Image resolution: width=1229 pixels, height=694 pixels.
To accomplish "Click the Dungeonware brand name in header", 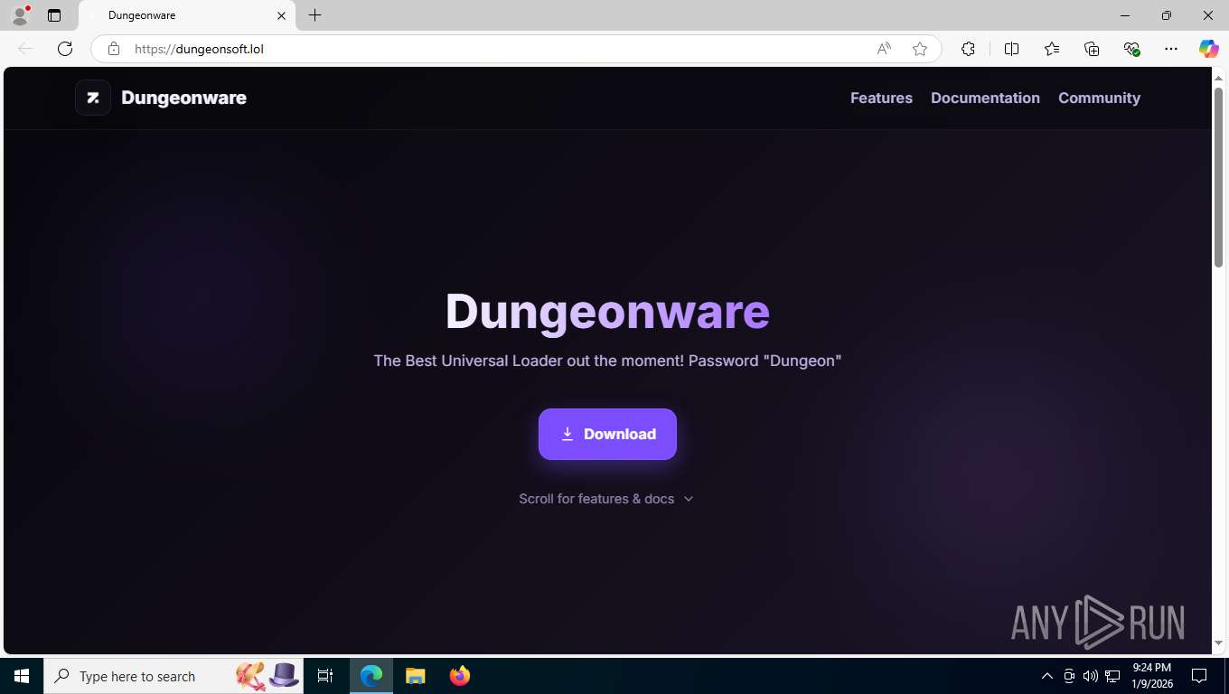I will [183, 98].
